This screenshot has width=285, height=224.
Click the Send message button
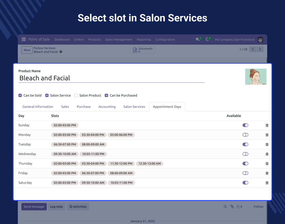[34, 206]
